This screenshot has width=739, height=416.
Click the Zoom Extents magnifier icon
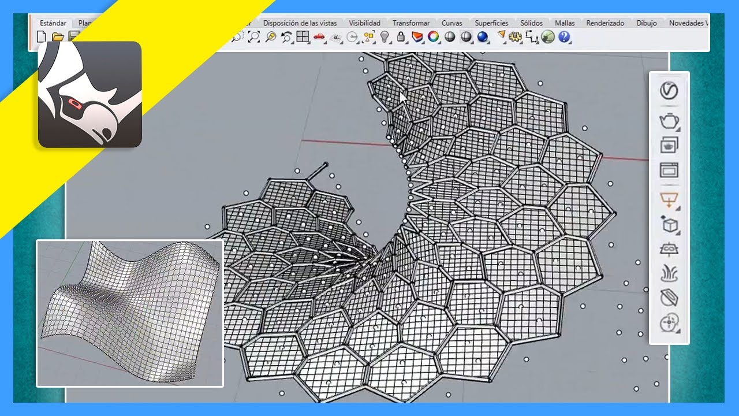click(254, 37)
